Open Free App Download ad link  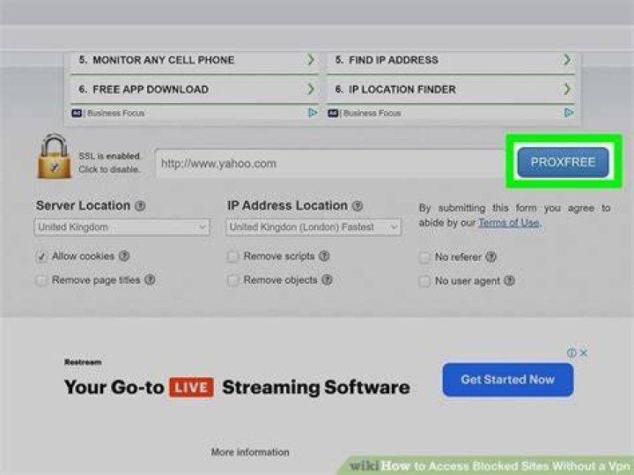coord(194,89)
